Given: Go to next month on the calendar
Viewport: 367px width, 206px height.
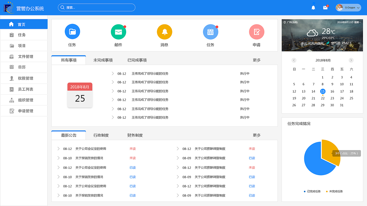Looking at the screenshot, I should 351,60.
